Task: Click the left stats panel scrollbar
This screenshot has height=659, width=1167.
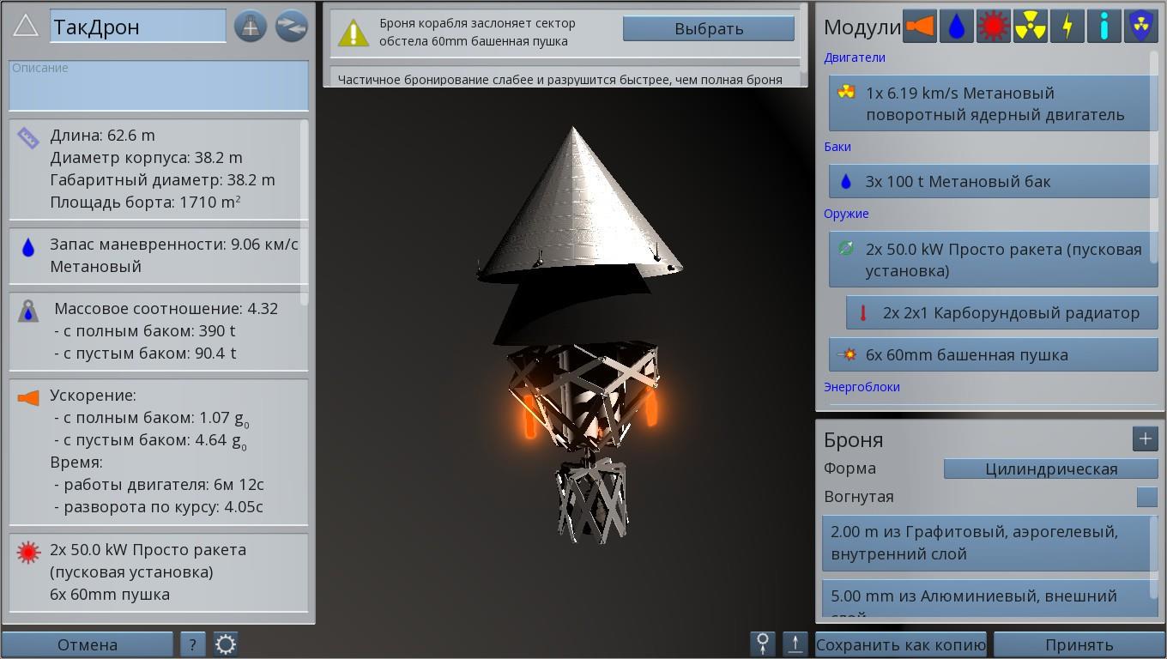Action: tap(305, 213)
